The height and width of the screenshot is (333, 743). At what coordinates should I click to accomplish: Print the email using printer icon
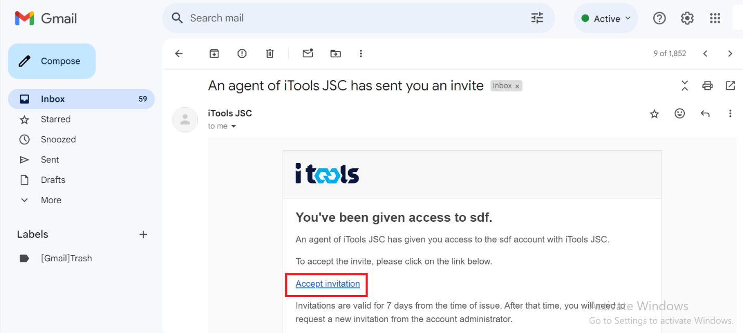point(707,86)
